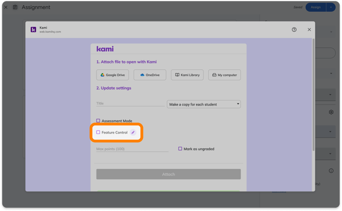Click the '1. Attach file to open with Kami' heading
The width and height of the screenshot is (342, 211).
[x=127, y=62]
